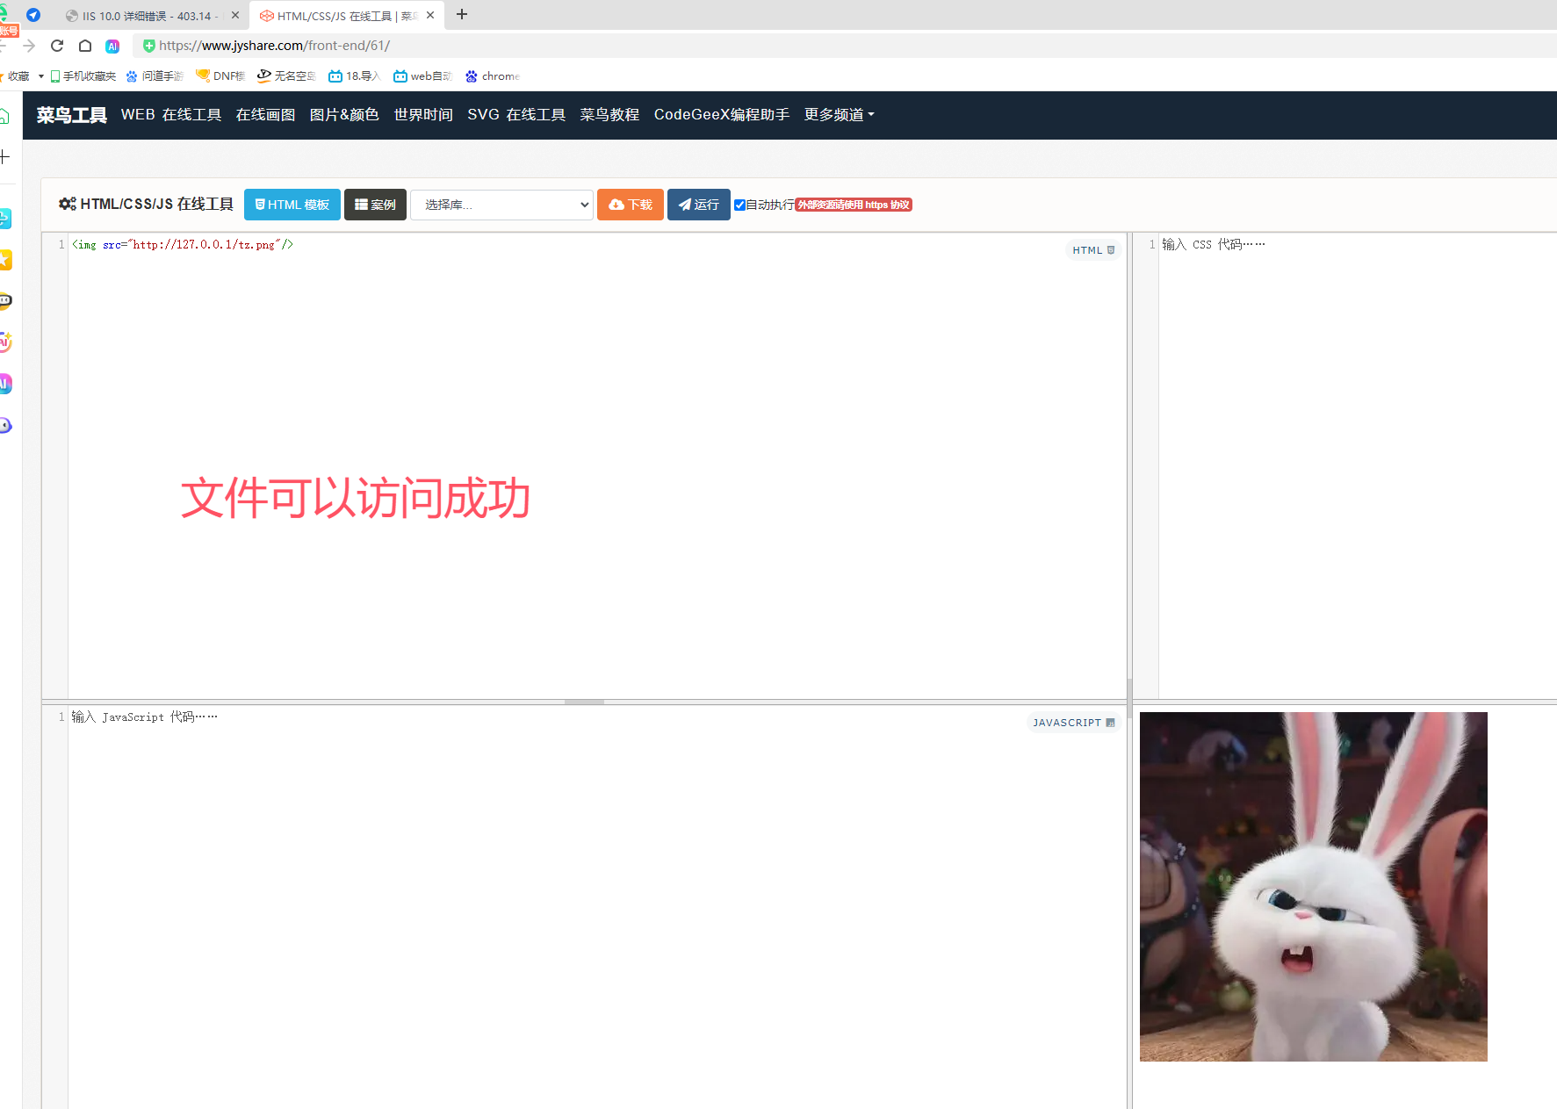The width and height of the screenshot is (1557, 1109).
Task: Click the blue paper-plane icon in tab strip
Action: pyautogui.click(x=33, y=15)
